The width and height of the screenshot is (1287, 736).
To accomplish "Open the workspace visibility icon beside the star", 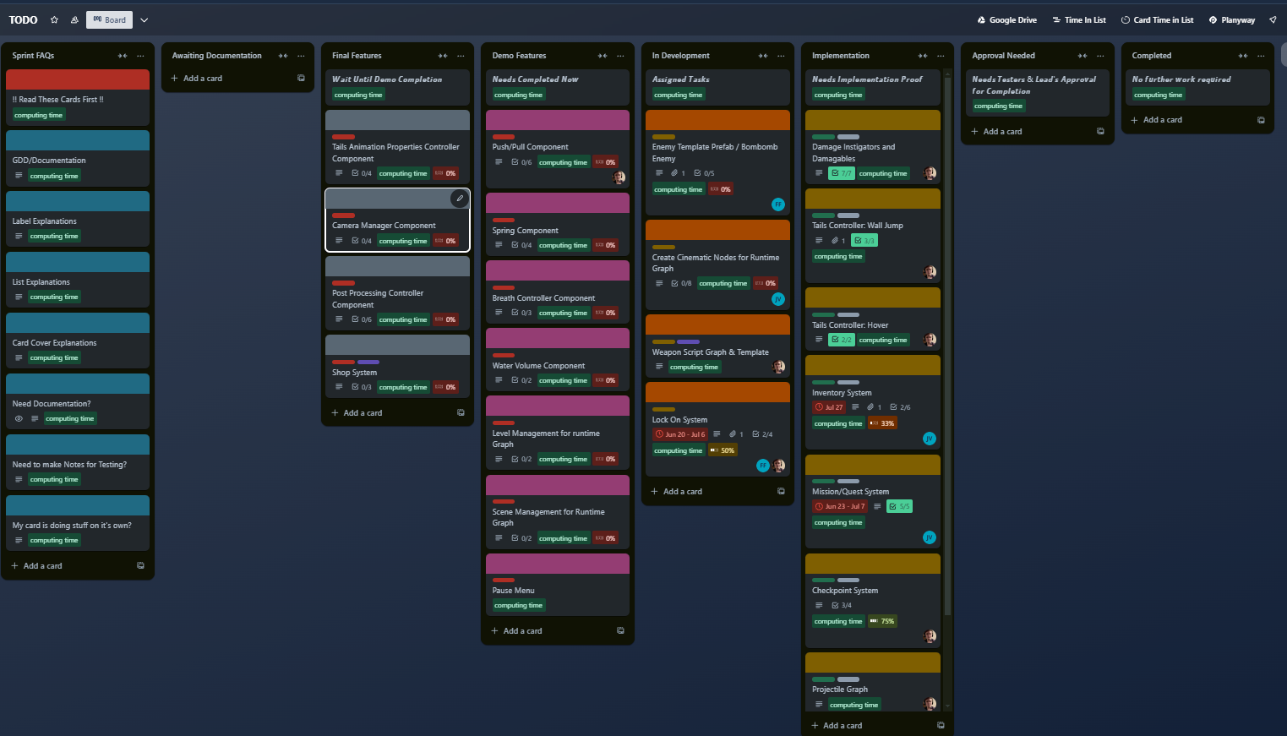I will pos(74,19).
